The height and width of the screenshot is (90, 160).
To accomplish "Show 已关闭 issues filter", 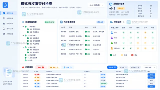I will 123,67.
